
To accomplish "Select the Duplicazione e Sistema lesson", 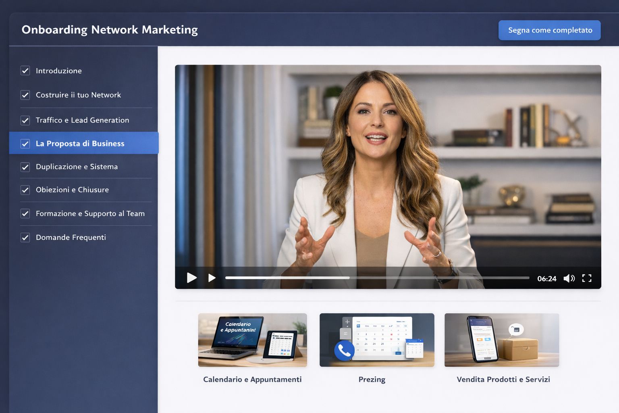I will coord(77,167).
